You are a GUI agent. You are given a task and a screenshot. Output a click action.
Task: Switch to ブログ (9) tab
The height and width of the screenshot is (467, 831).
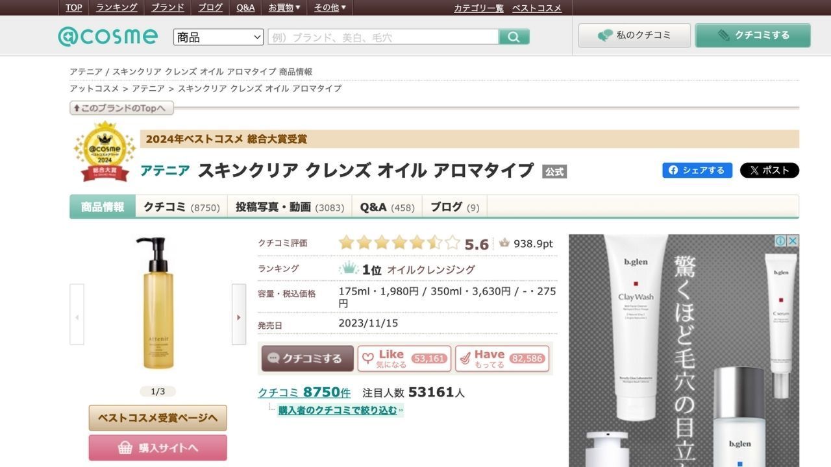point(454,207)
